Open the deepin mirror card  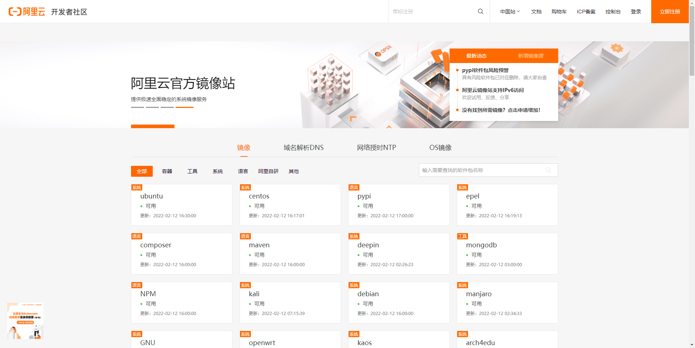(399, 253)
